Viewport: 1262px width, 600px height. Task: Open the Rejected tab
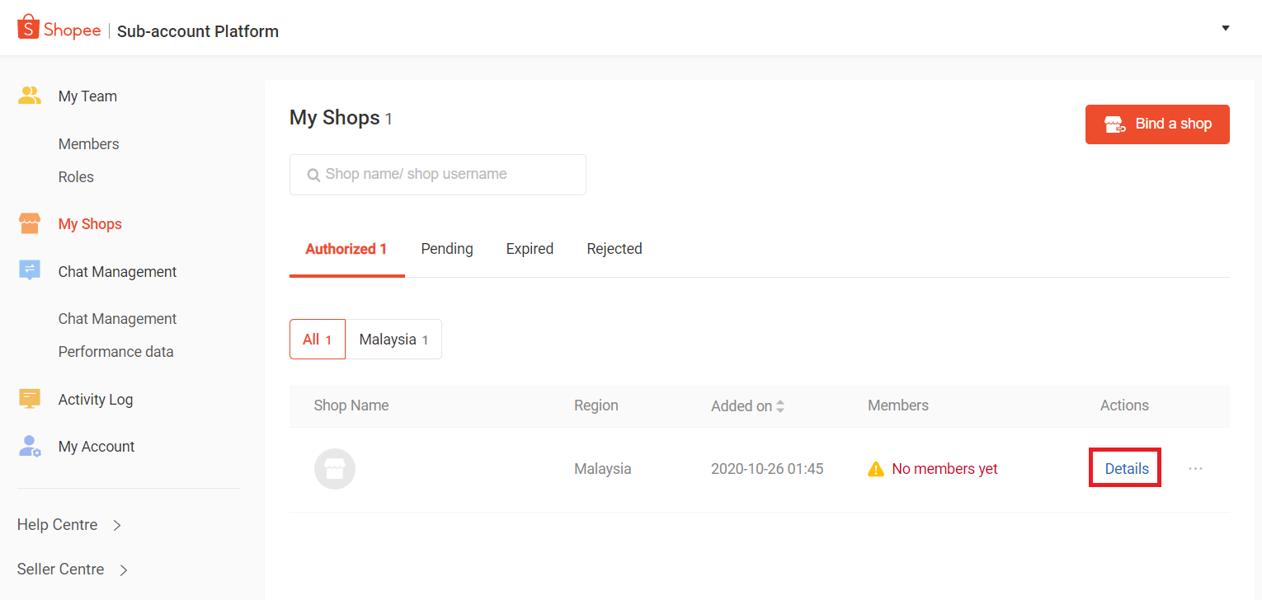(x=614, y=248)
